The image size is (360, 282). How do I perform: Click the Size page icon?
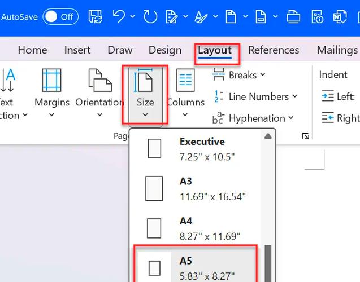coord(143,80)
